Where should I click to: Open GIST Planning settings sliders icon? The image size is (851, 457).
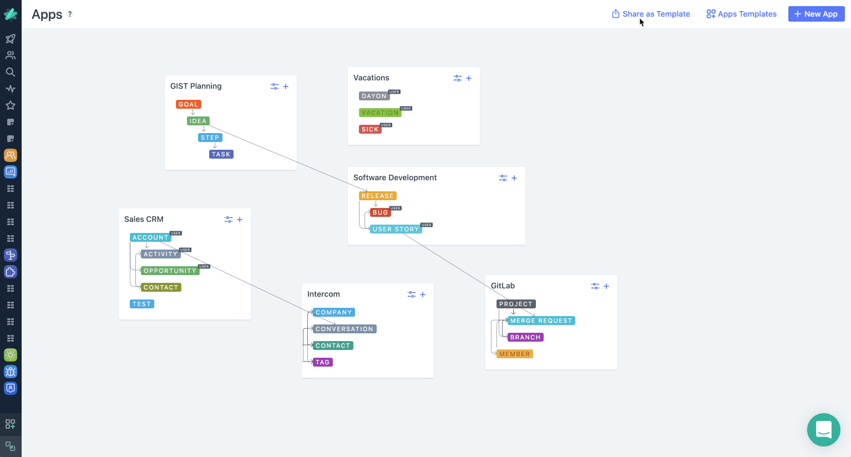click(275, 87)
